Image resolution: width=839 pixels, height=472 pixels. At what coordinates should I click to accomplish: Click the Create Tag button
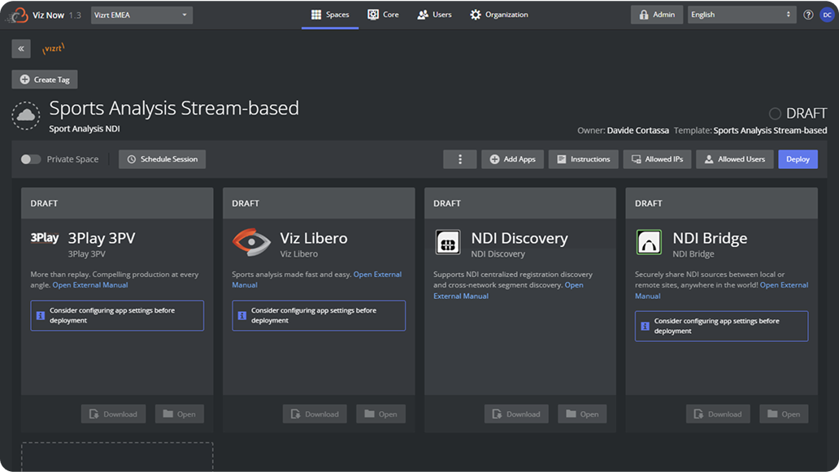coord(45,80)
